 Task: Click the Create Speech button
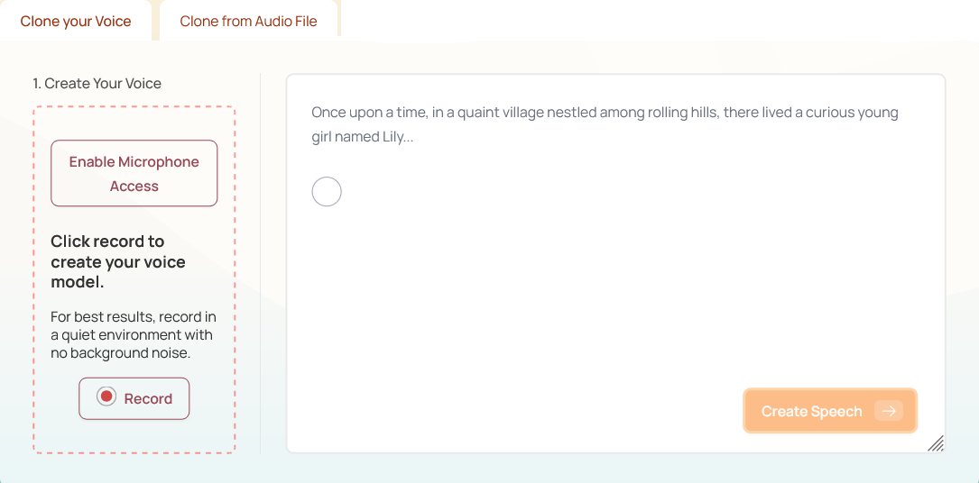click(830, 411)
